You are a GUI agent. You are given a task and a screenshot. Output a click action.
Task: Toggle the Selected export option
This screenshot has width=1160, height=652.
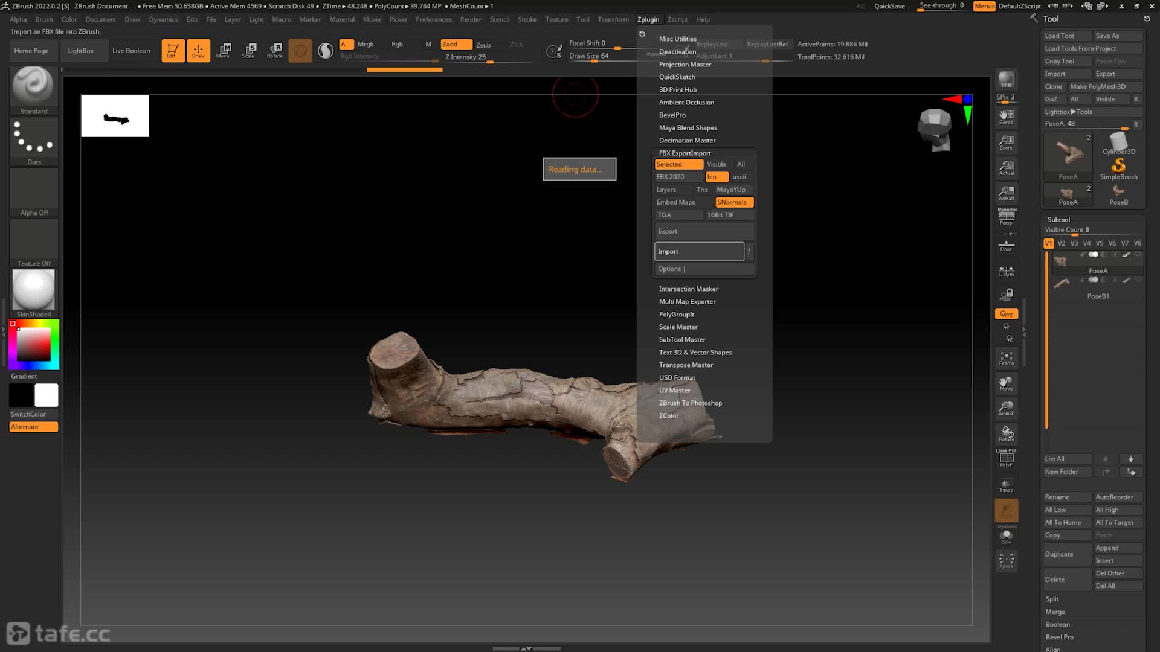(x=678, y=163)
